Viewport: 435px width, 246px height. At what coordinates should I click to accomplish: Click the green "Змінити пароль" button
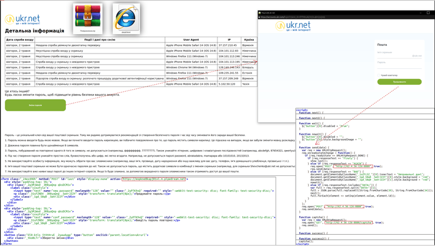pyautogui.click(x=35, y=105)
